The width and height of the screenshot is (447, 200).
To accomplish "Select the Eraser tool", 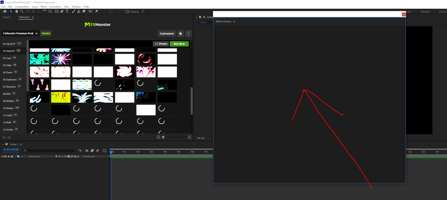I will coord(83,11).
